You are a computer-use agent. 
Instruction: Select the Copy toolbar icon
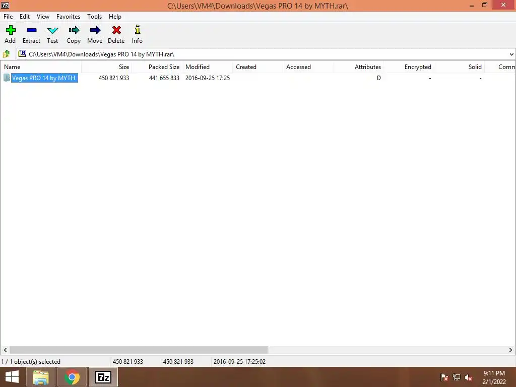coord(74,30)
